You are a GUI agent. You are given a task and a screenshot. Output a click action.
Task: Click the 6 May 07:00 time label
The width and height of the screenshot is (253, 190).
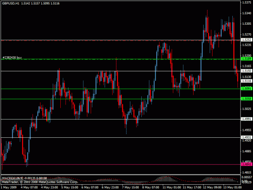pyautogui.click(x=90, y=188)
